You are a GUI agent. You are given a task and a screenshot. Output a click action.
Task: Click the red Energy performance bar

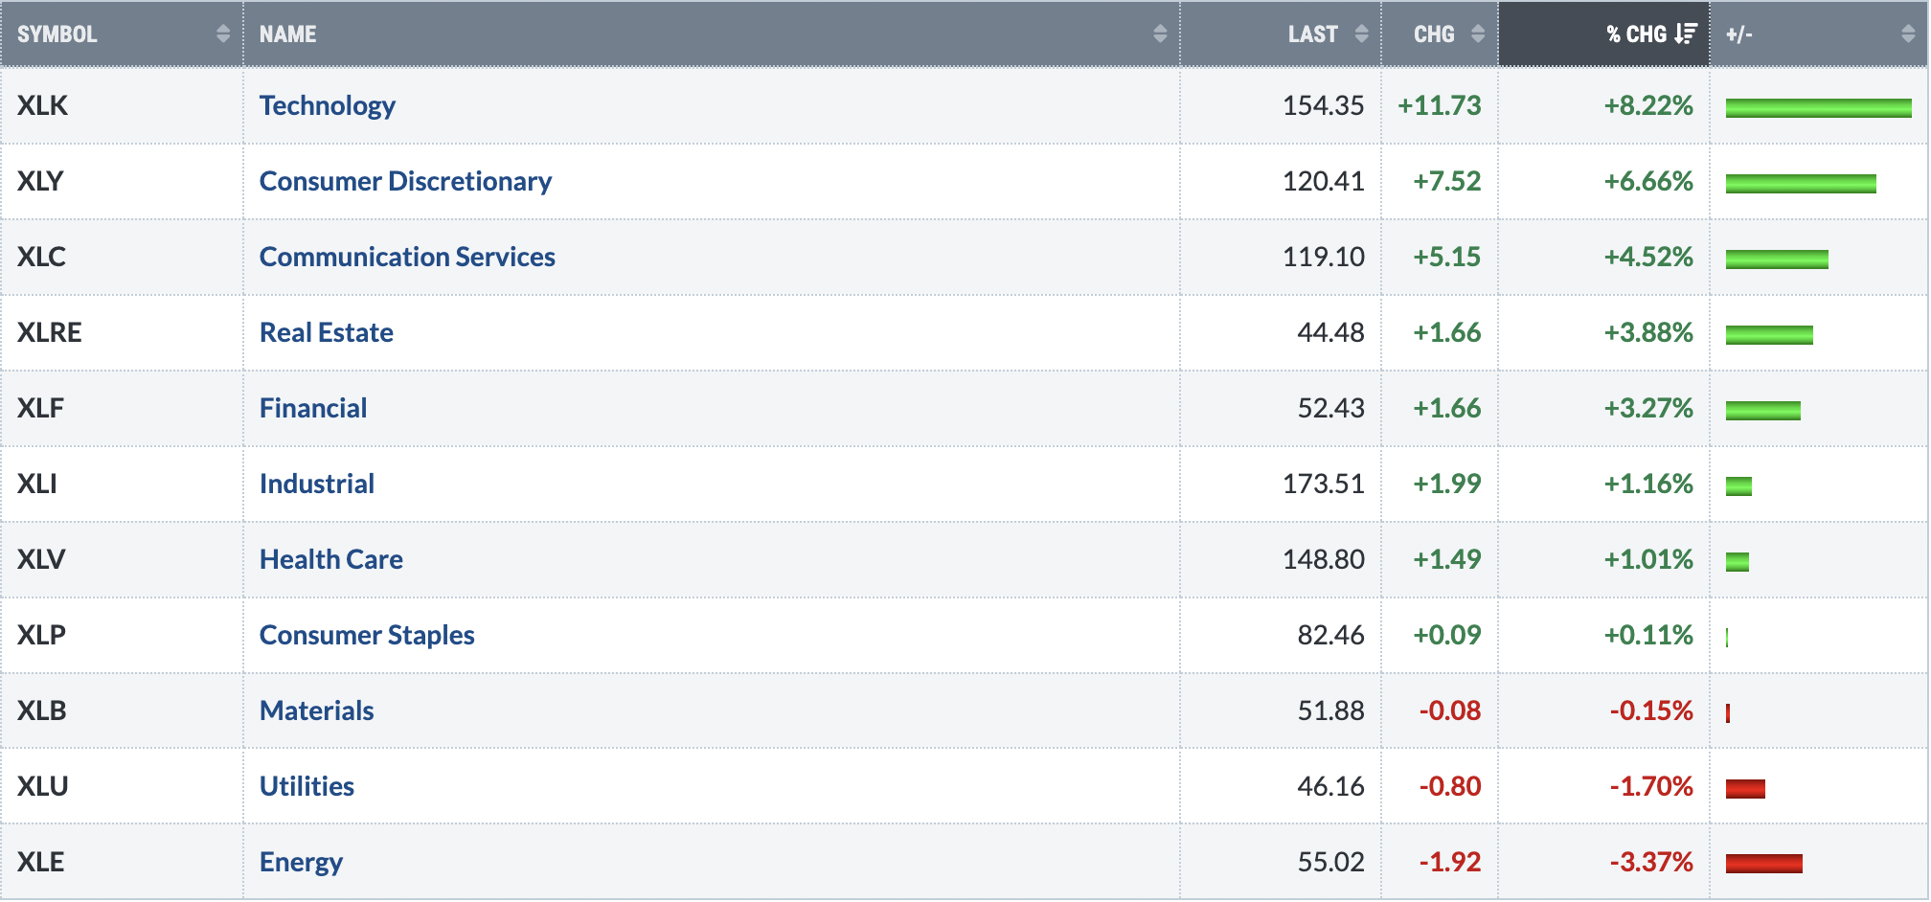coord(1763,864)
